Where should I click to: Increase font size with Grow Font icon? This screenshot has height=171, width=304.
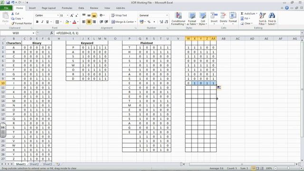72,15
